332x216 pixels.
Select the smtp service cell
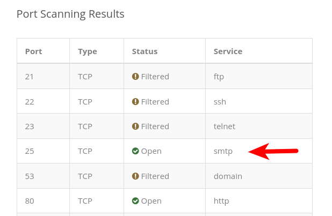tap(223, 151)
